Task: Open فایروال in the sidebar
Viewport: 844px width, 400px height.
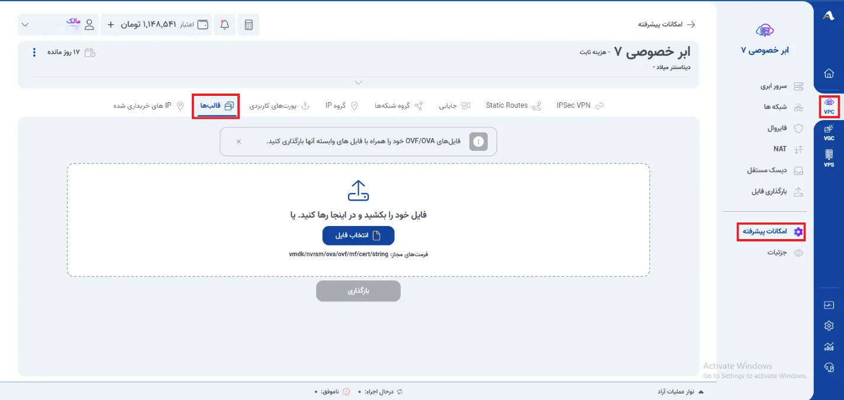Action: (785, 128)
